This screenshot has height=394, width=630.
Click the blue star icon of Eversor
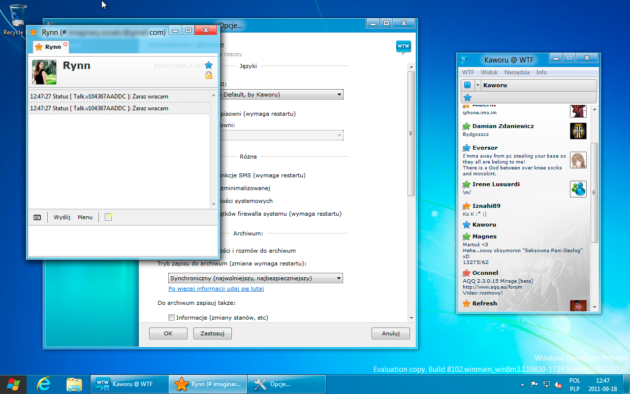point(467,148)
